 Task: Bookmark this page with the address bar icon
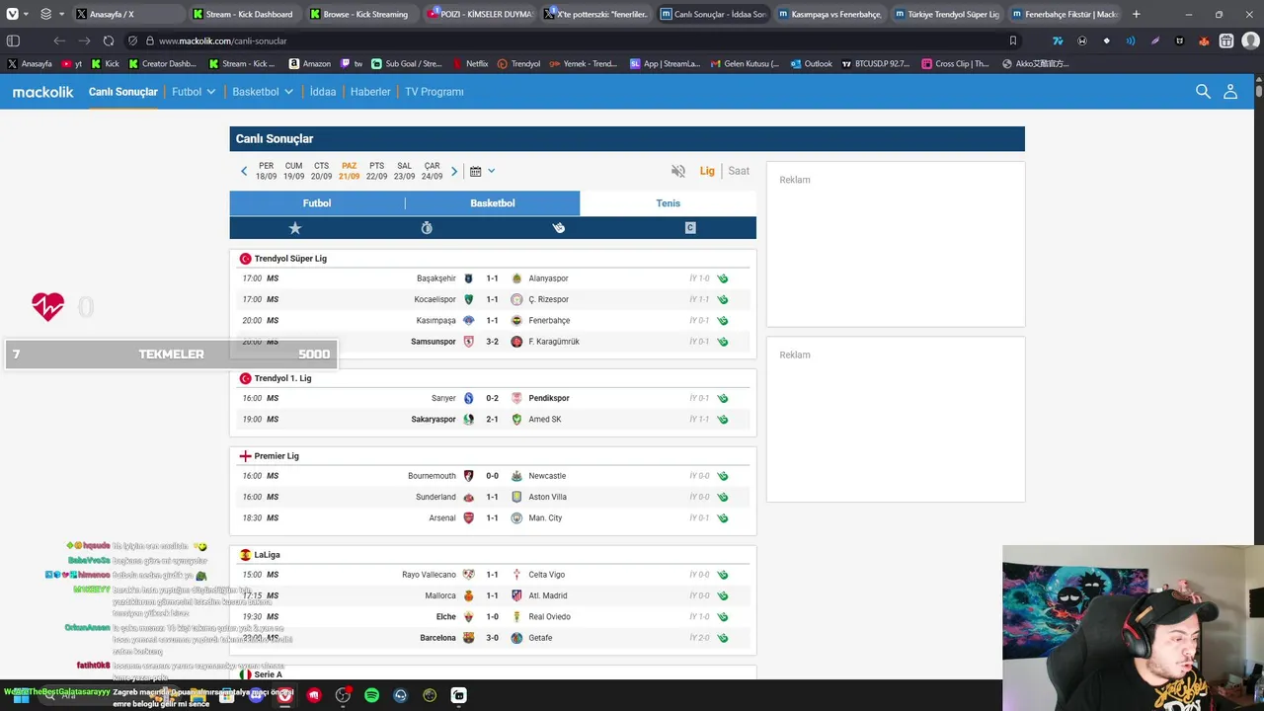pyautogui.click(x=1012, y=40)
